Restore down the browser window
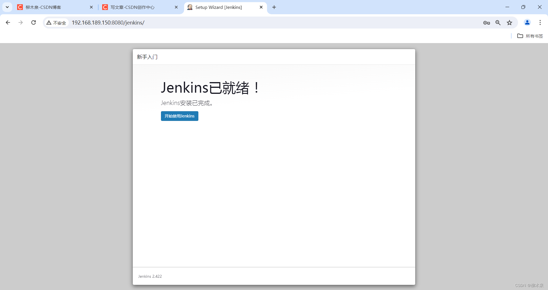This screenshot has height=290, width=548. click(523, 7)
